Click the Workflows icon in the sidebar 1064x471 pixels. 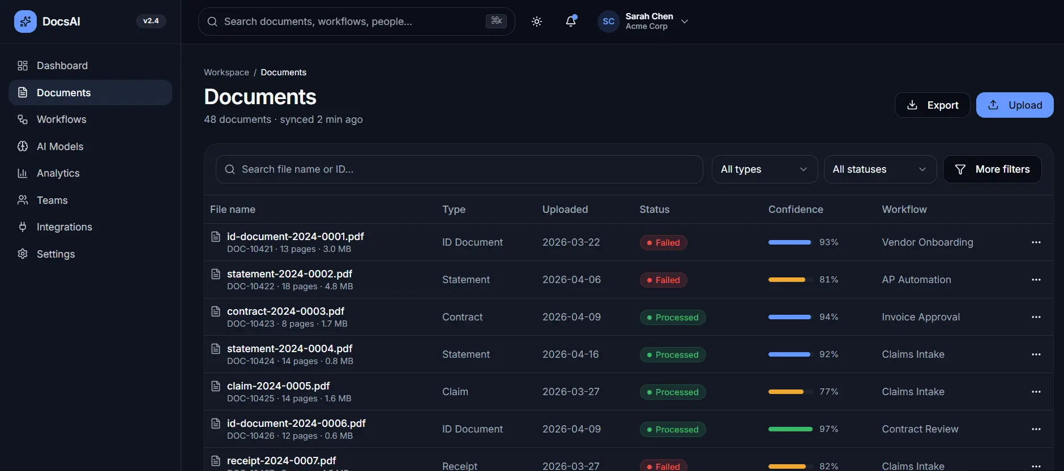[x=23, y=119]
